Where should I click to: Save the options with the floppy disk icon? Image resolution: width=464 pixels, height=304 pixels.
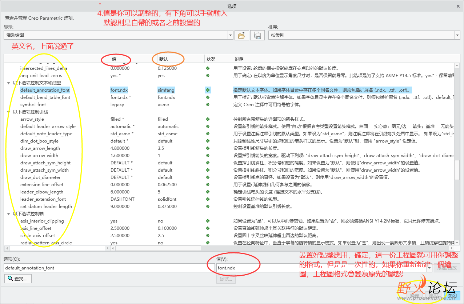[257, 35]
